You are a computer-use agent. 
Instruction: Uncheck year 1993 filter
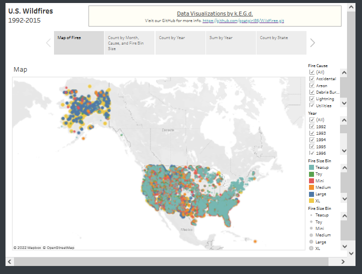[312, 133]
